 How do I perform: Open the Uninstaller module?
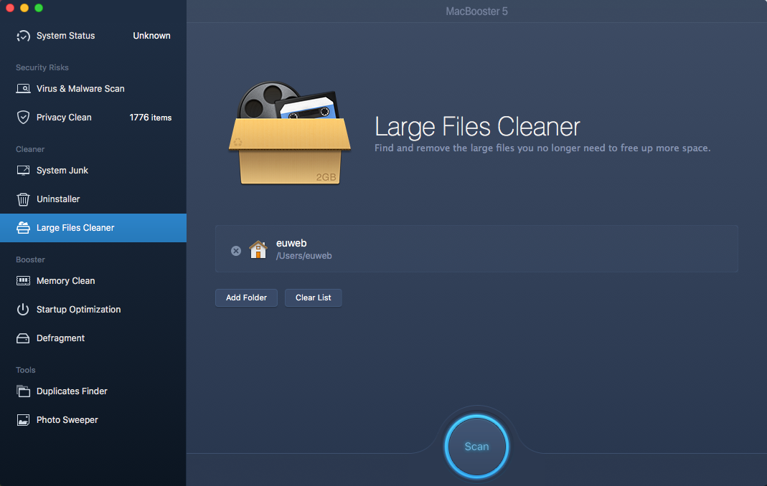93,199
